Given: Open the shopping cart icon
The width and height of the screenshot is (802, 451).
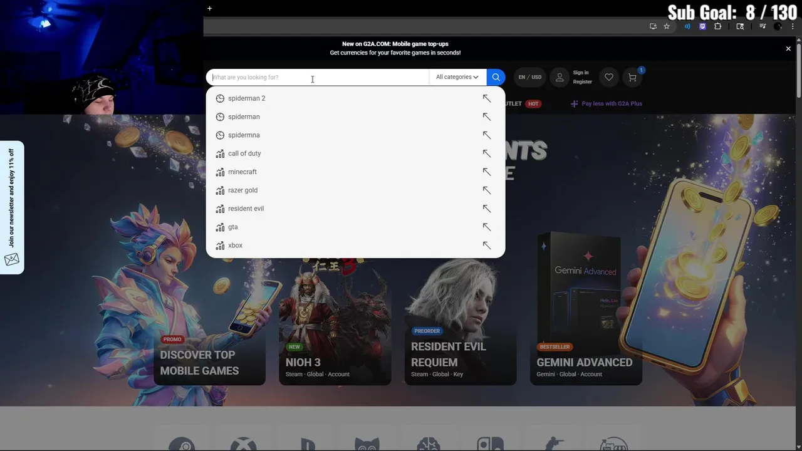Looking at the screenshot, I should click(632, 77).
